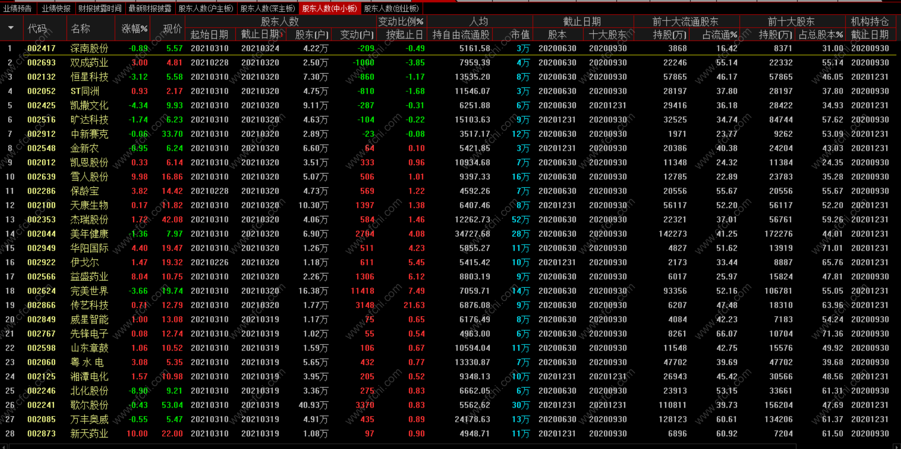901x449 pixels.
Task: Click shareholder count 40.93万
Action: click(x=313, y=405)
